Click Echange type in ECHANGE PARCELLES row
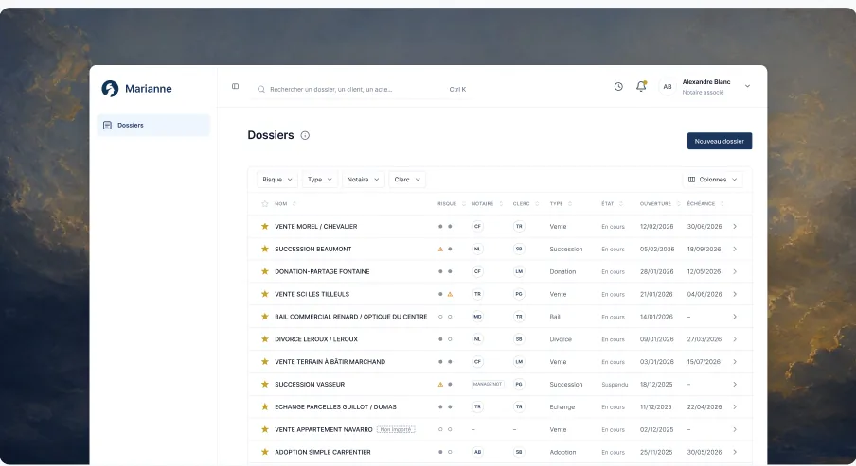The height and width of the screenshot is (466, 856). point(562,406)
